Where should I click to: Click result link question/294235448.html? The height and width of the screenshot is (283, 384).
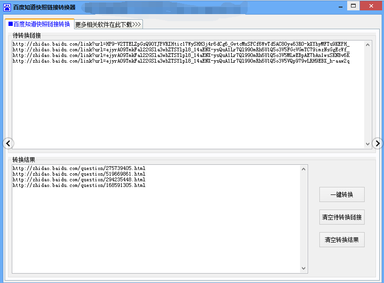pos(79,179)
